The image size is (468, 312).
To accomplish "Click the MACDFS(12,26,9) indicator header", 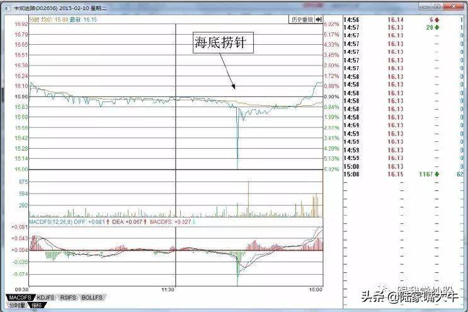I will (50, 222).
